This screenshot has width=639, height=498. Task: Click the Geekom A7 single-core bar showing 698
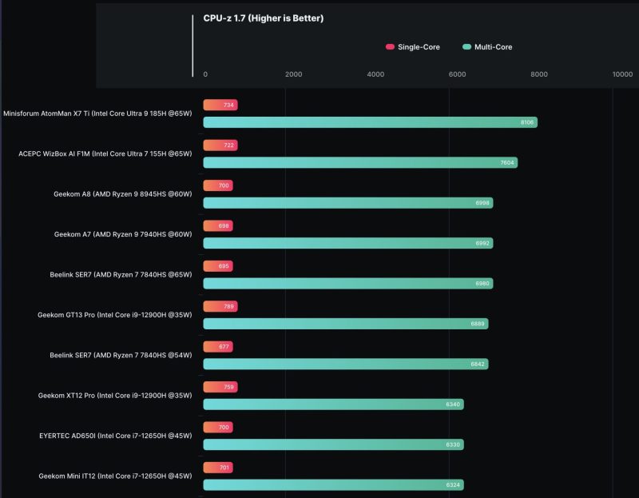click(218, 226)
